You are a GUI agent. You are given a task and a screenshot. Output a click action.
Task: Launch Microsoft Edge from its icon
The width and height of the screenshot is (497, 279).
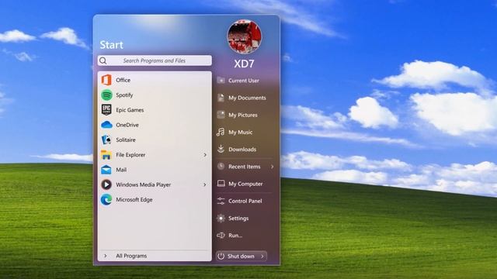pyautogui.click(x=106, y=200)
